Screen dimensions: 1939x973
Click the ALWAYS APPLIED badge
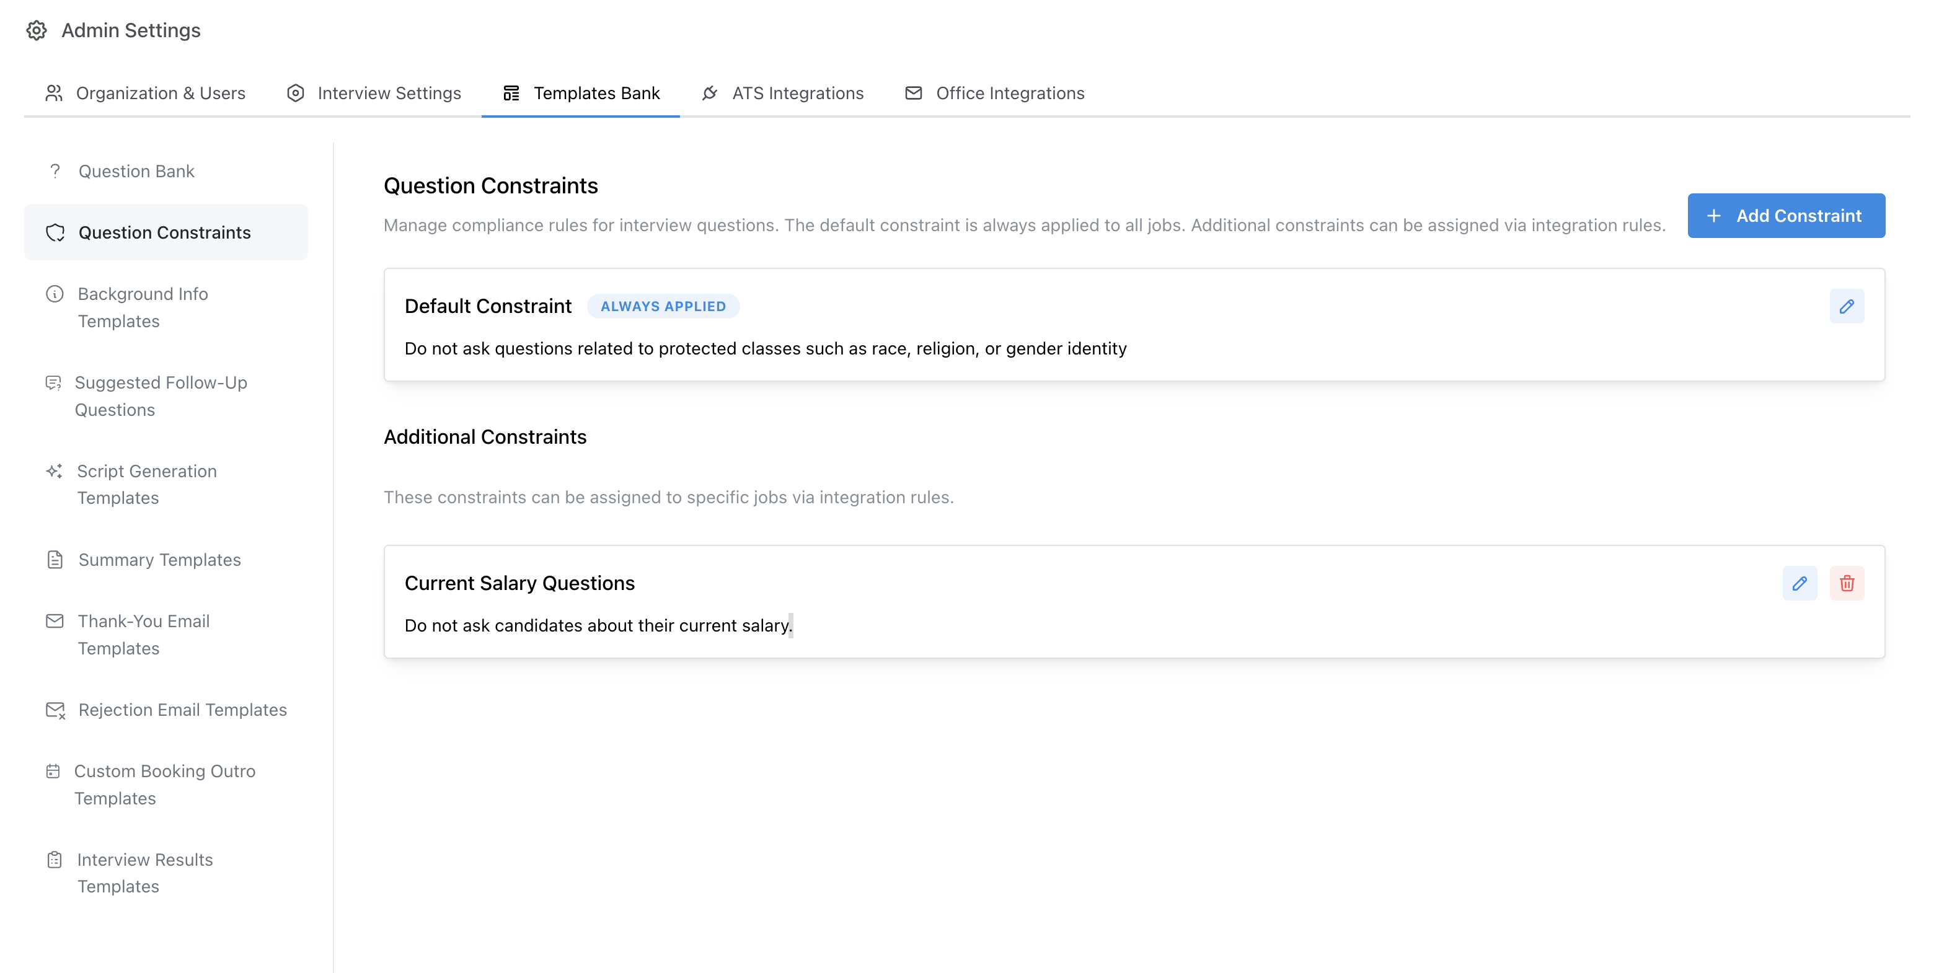(x=663, y=306)
